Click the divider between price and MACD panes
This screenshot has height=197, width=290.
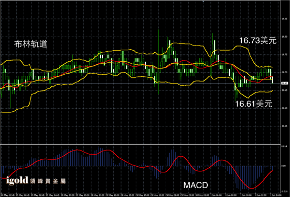coord(141,144)
